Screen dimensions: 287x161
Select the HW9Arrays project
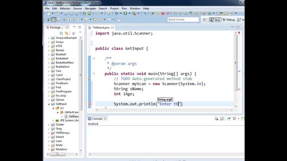coord(63,133)
